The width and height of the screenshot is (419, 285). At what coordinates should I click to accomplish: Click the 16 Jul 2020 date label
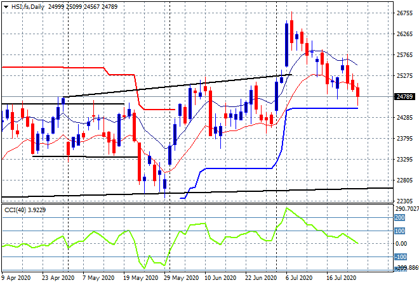coord(342,278)
